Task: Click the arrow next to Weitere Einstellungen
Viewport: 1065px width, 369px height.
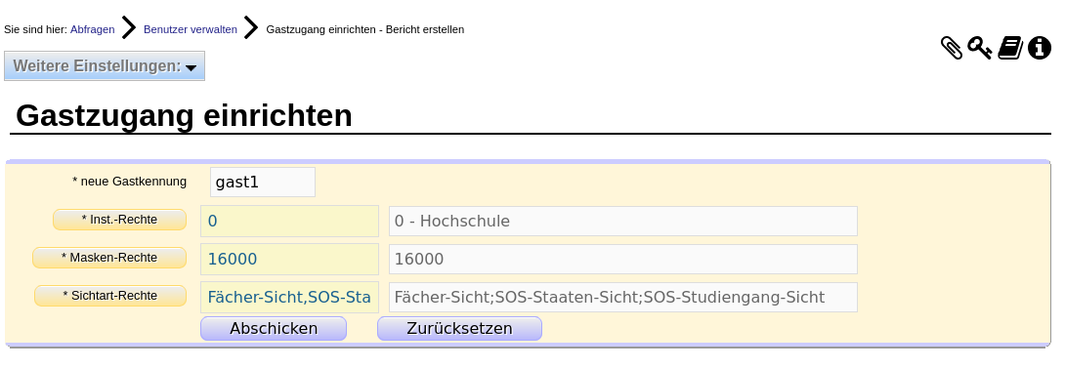Action: point(191,67)
